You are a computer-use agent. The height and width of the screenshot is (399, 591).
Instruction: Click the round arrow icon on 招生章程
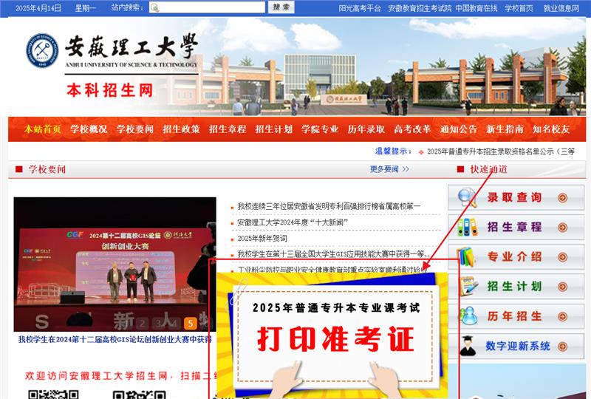pos(562,228)
